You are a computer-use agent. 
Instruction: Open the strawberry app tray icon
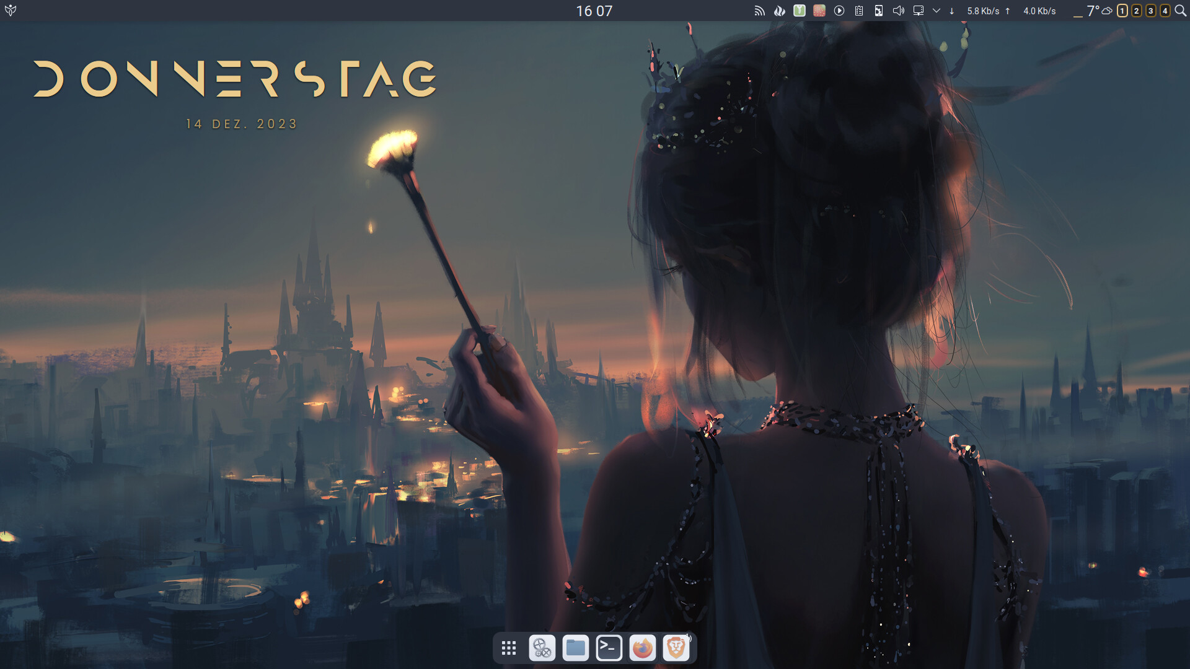tap(819, 11)
